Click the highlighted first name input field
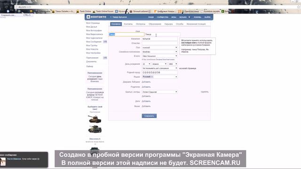Screen dimensions: 301x169 coord(127,34)
